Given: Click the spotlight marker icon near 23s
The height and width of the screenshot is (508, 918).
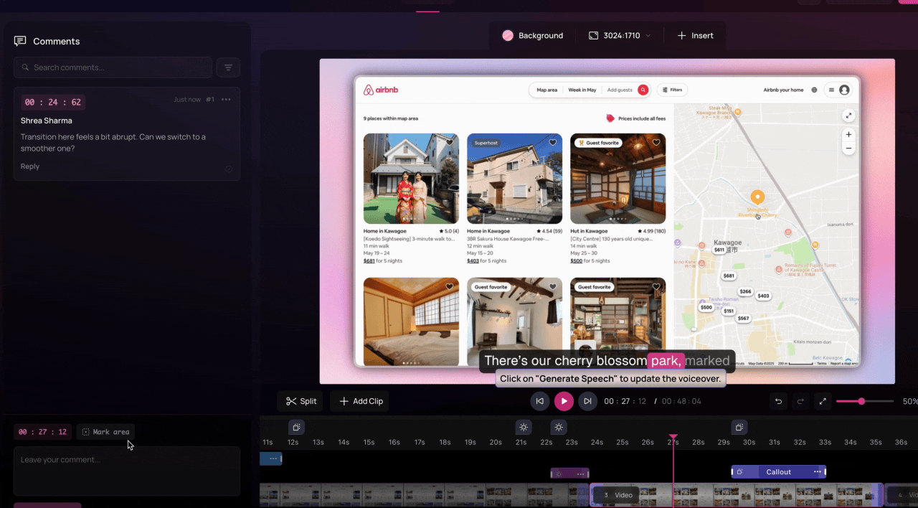Looking at the screenshot, I should pyautogui.click(x=559, y=427).
